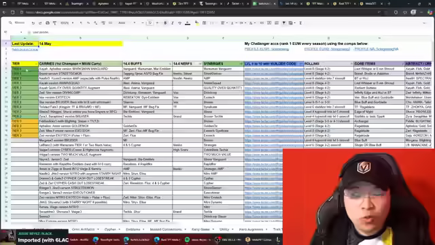Image resolution: width=435 pixels, height=245 pixels.
Task: Switch to the Cypher sheet tab
Action: pos(110,229)
